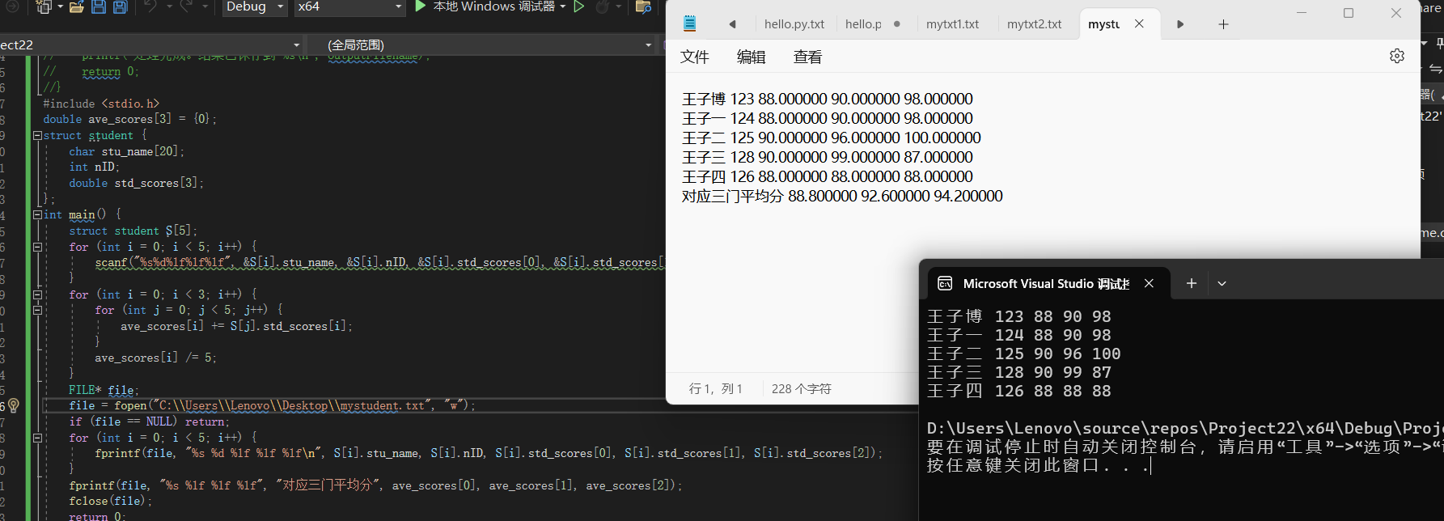
Task: Open a new terminal tab with plus
Action: [x=1191, y=283]
